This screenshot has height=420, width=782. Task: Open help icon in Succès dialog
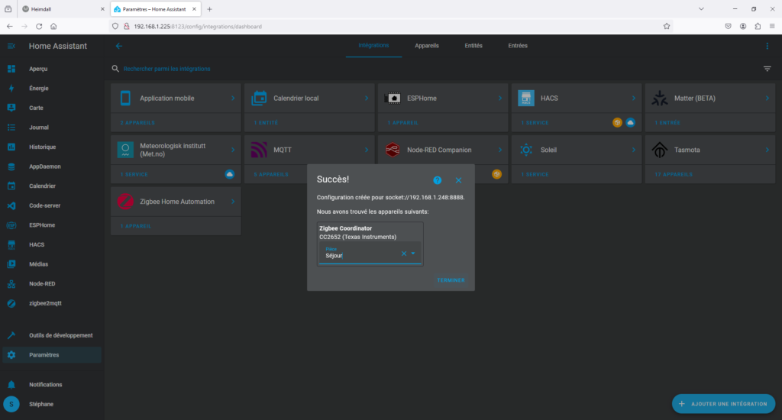point(438,180)
